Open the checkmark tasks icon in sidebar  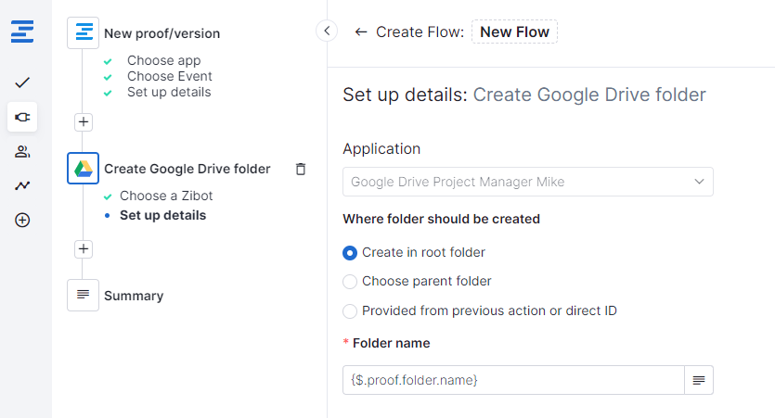click(x=22, y=82)
